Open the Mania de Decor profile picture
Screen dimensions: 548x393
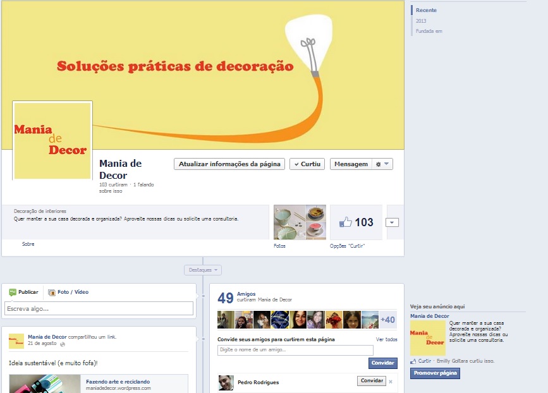[52, 141]
